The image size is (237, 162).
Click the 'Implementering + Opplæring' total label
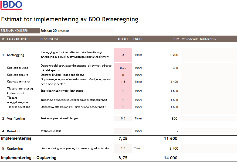[29, 158]
